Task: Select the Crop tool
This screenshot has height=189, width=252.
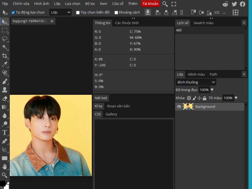Action: point(4,56)
